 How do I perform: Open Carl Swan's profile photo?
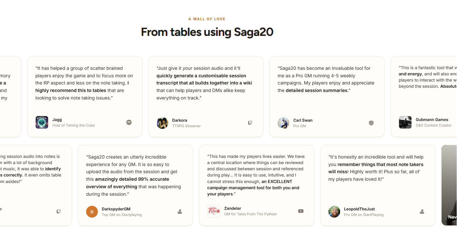click(283, 123)
